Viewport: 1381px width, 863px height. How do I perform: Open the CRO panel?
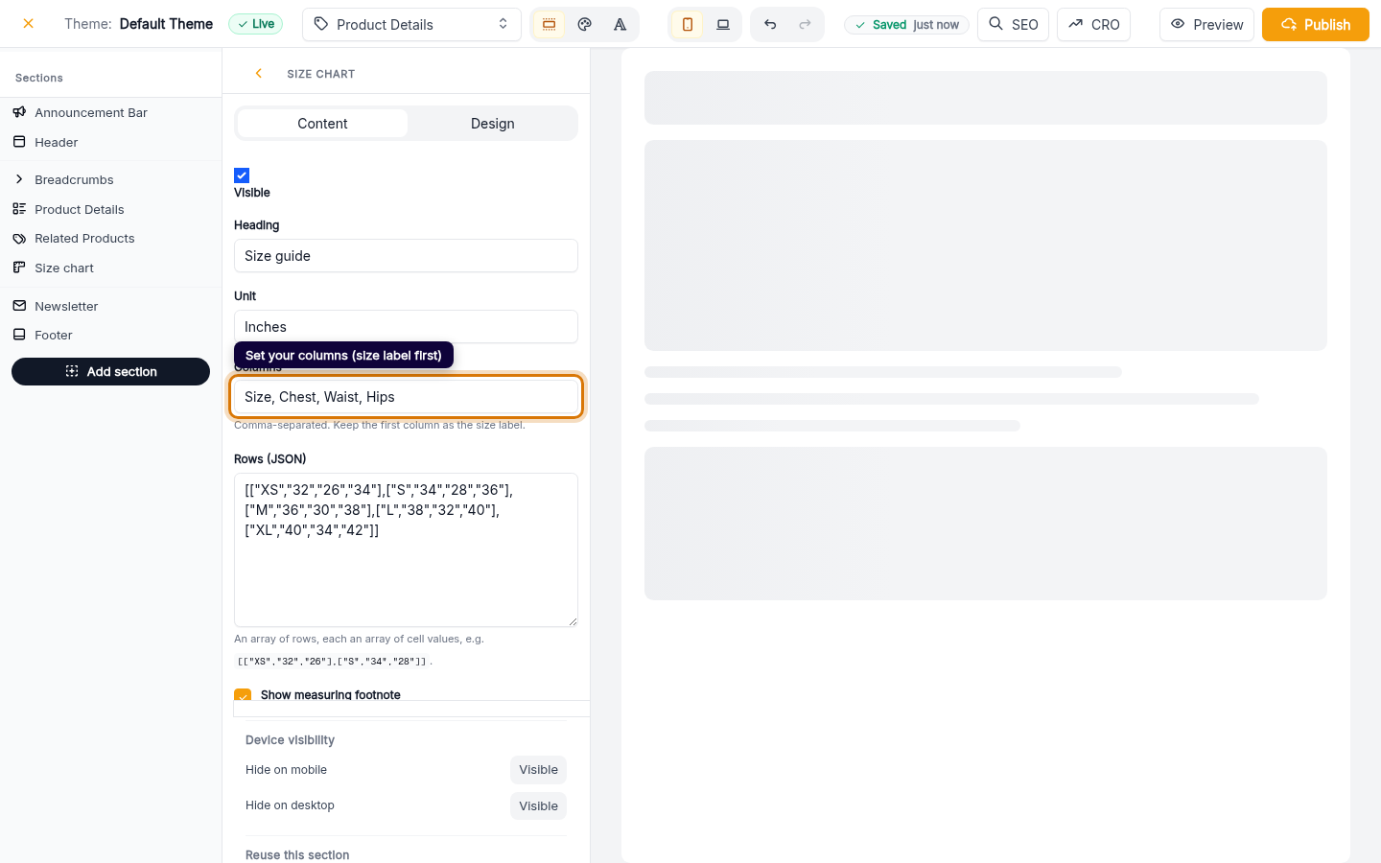click(1093, 24)
